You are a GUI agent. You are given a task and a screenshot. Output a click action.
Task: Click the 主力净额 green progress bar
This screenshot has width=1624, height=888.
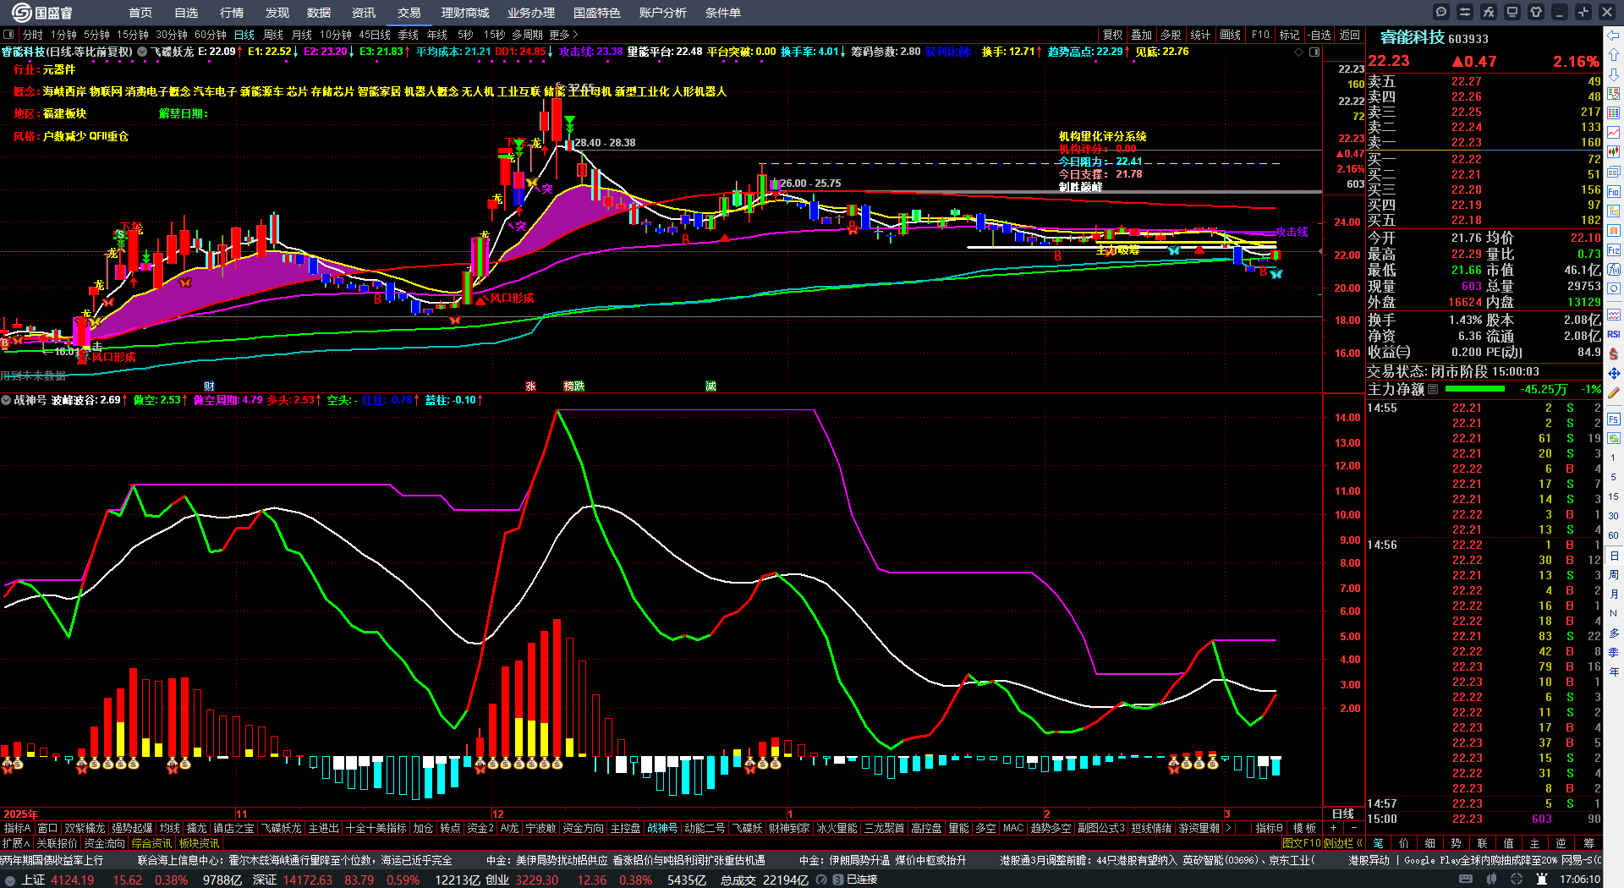(x=1475, y=389)
